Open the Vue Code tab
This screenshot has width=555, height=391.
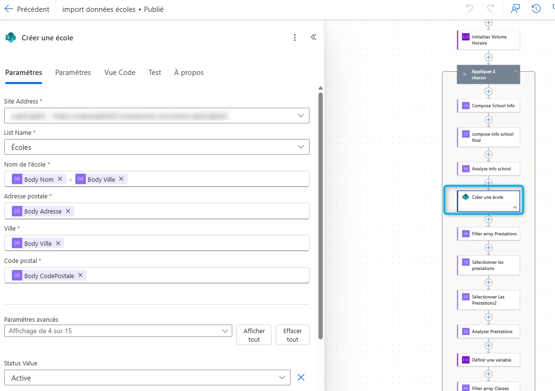[119, 72]
